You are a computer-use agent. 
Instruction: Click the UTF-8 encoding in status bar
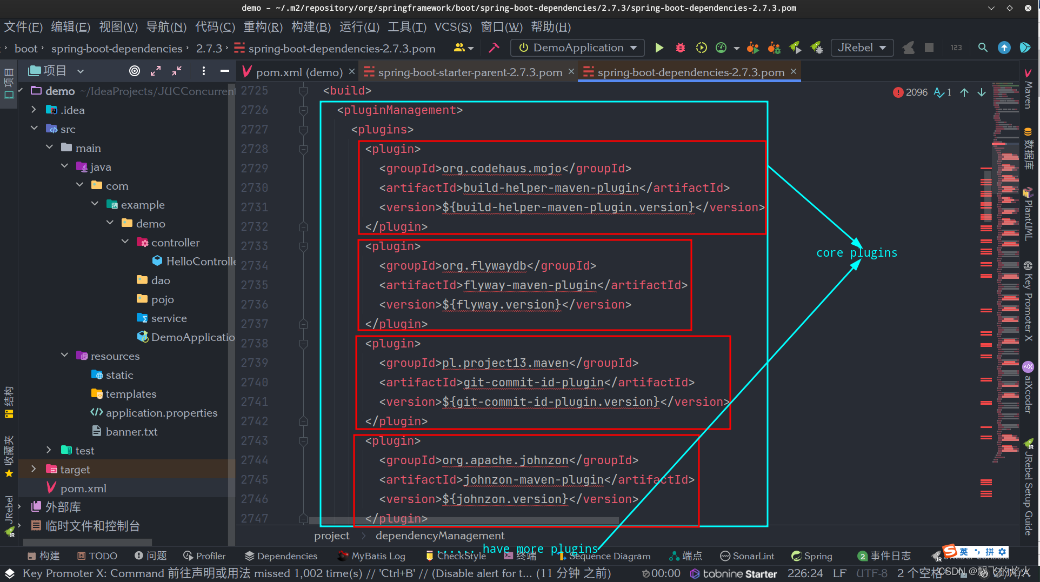(x=872, y=573)
